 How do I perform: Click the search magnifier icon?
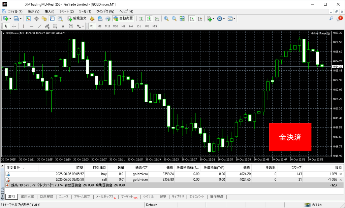[331, 19]
